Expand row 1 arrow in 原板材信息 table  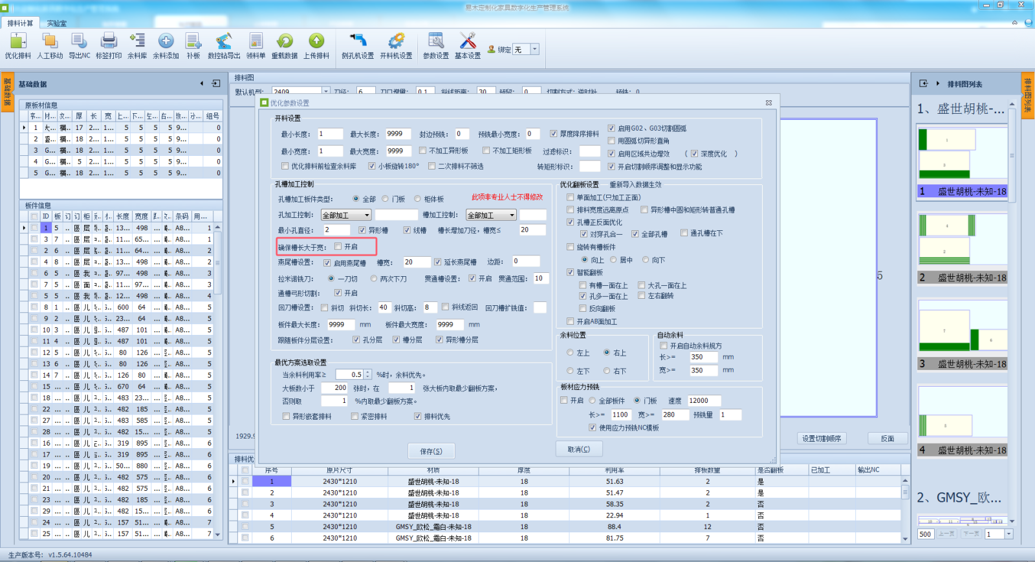click(25, 128)
